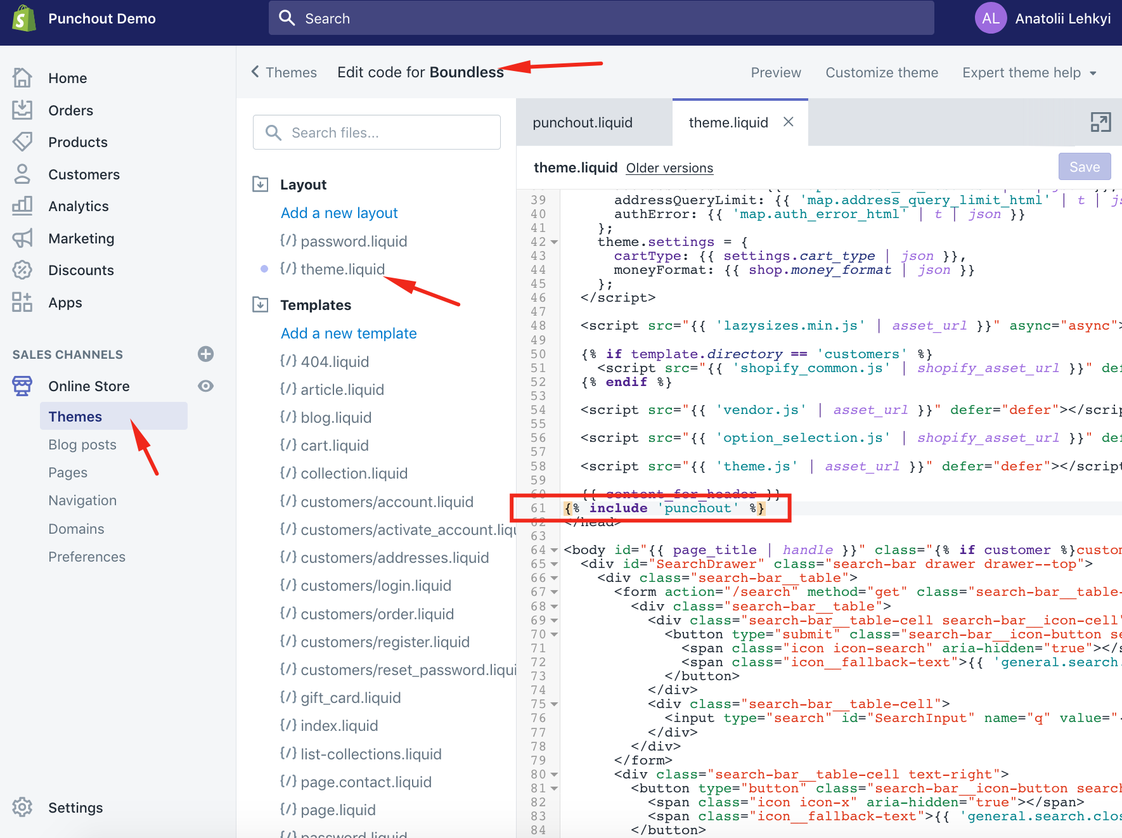This screenshot has height=838, width=1122.
Task: Open 404.liquid template
Action: click(x=324, y=362)
